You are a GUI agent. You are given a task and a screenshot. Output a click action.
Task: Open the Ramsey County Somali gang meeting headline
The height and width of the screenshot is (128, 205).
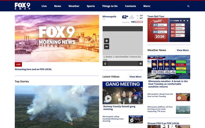pos(119,108)
